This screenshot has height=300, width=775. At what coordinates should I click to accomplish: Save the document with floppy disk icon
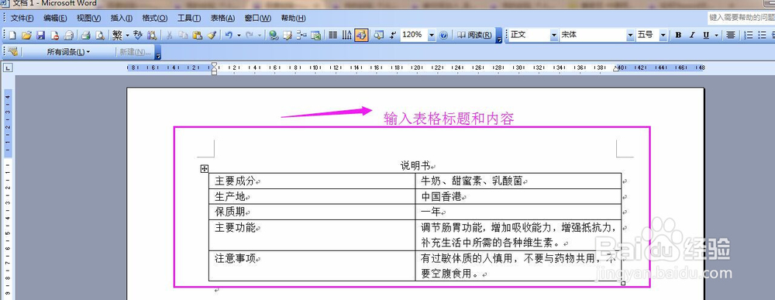(x=40, y=35)
